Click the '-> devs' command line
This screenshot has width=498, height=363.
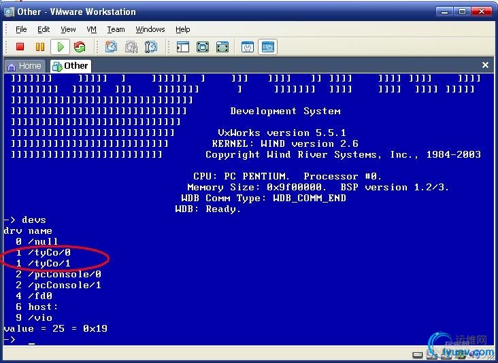point(24,220)
